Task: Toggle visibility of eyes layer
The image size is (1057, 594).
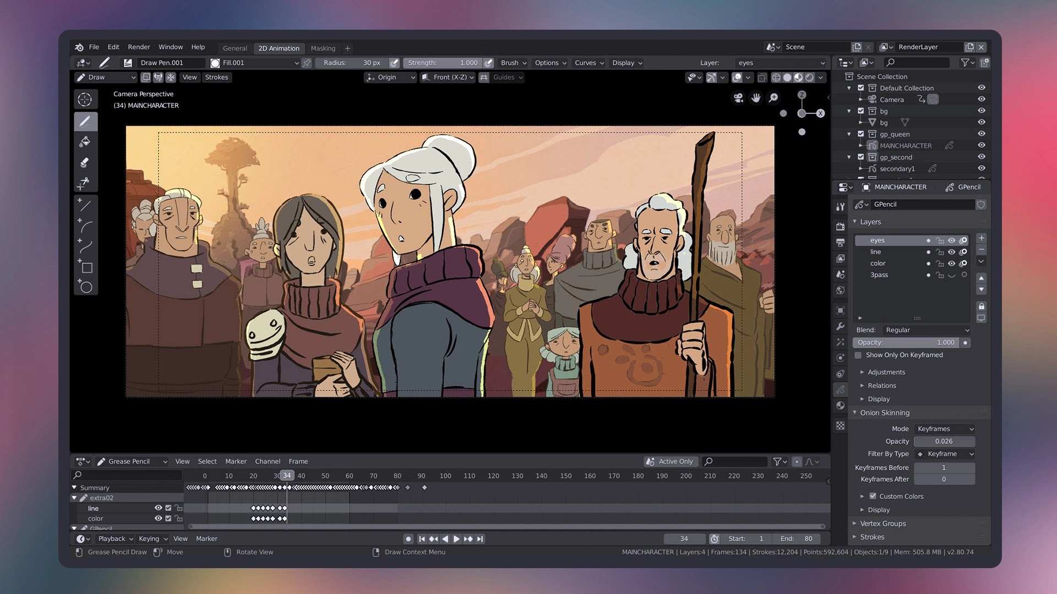Action: [x=951, y=240]
